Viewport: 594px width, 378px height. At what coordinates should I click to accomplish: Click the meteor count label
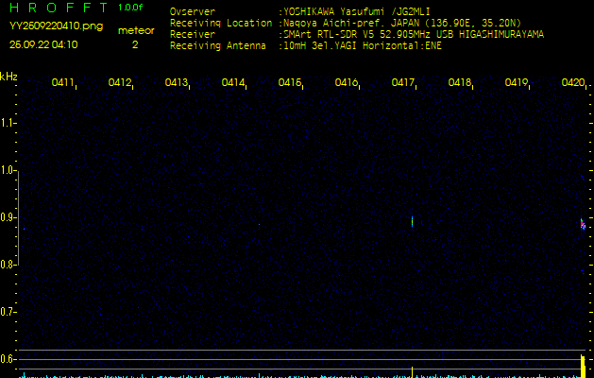click(136, 30)
